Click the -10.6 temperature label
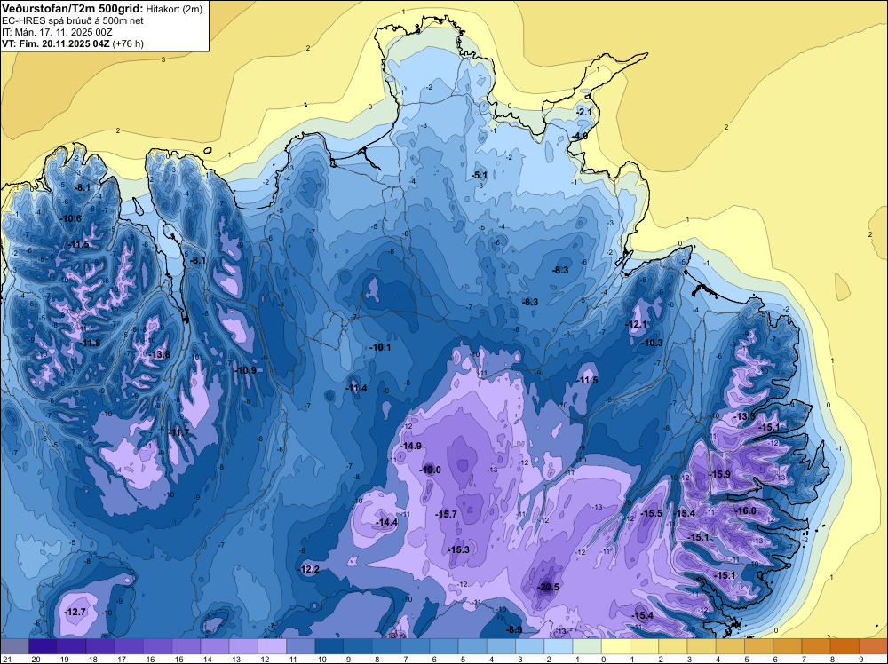The width and height of the screenshot is (888, 664). point(71,219)
